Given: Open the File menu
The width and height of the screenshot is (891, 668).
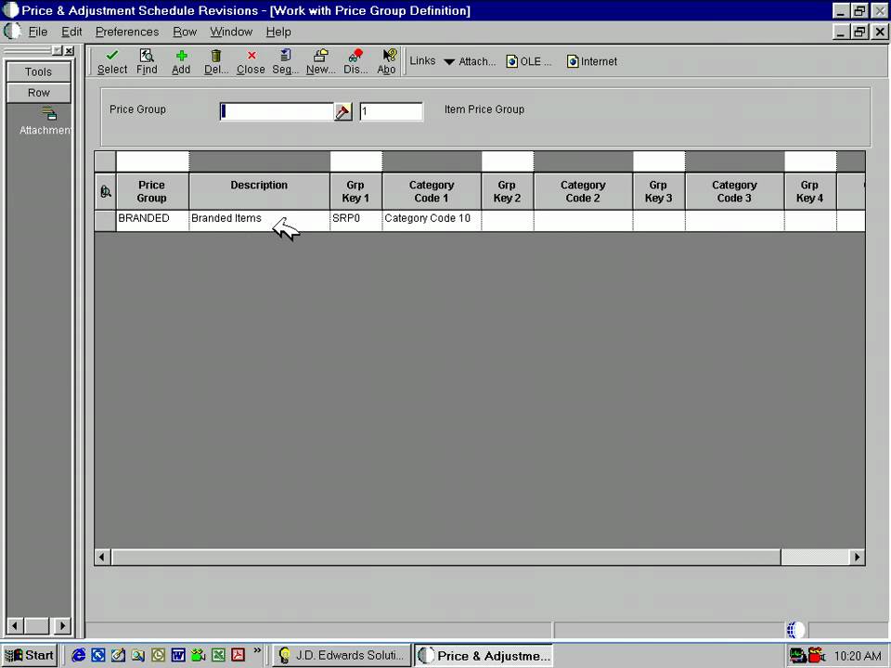Looking at the screenshot, I should click(37, 32).
